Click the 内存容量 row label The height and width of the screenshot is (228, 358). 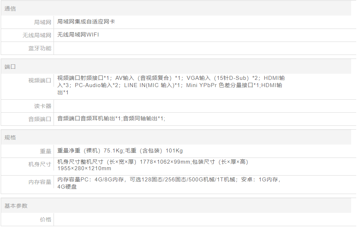pyautogui.click(x=39, y=182)
